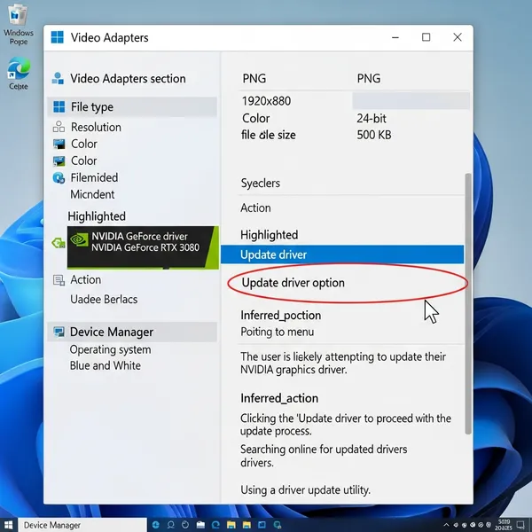The image size is (532, 532).
Task: Click the Filemided globe icon
Action: click(x=59, y=177)
